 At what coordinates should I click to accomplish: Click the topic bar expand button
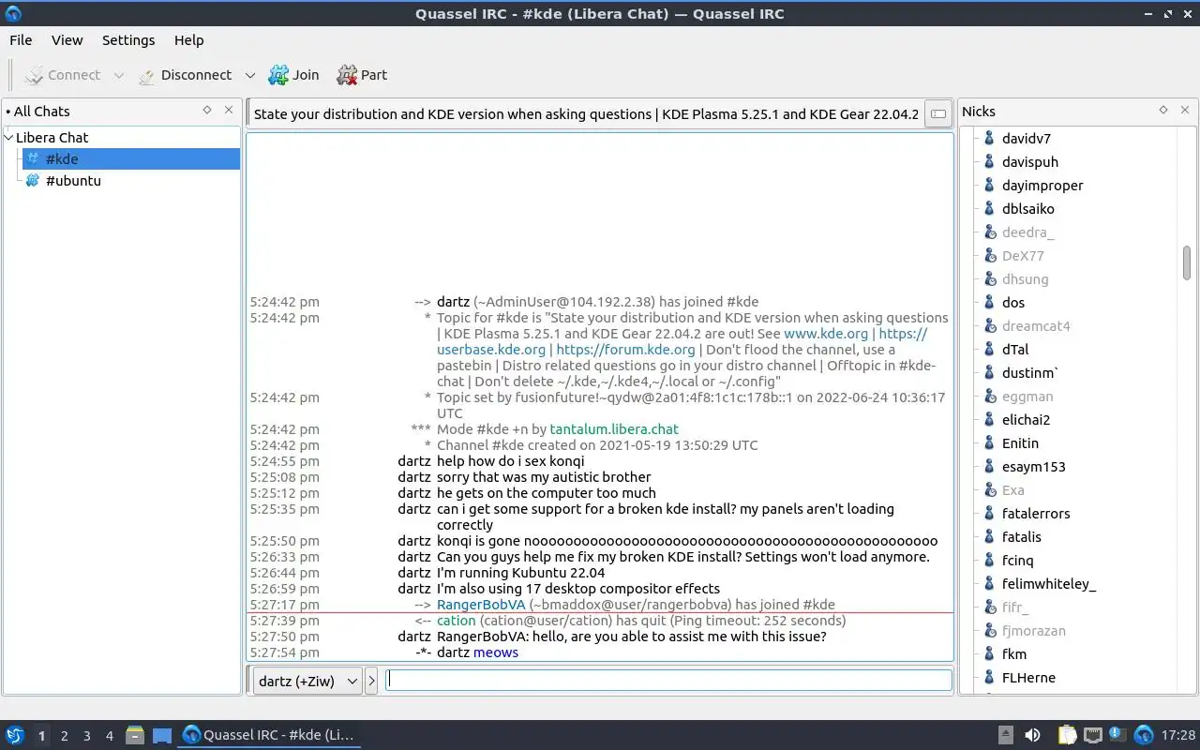[937, 114]
